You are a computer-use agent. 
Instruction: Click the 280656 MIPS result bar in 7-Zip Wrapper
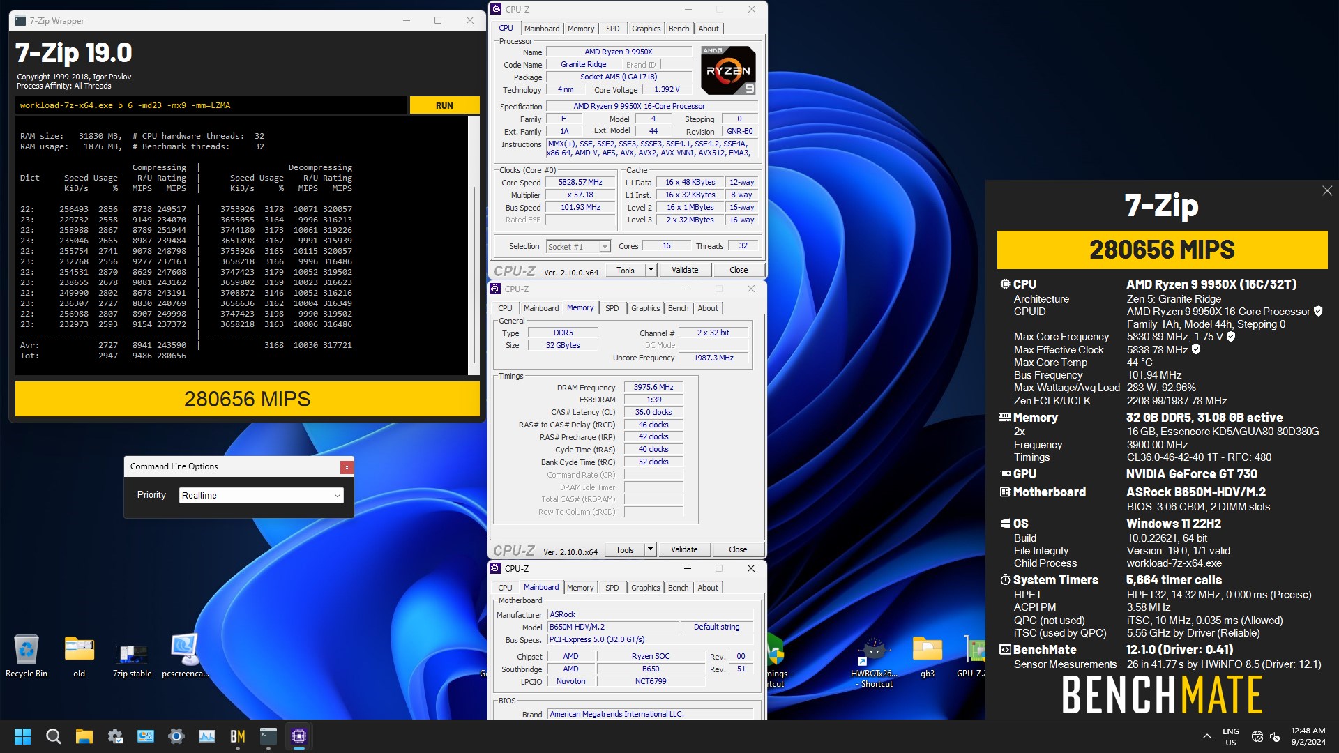click(x=247, y=399)
